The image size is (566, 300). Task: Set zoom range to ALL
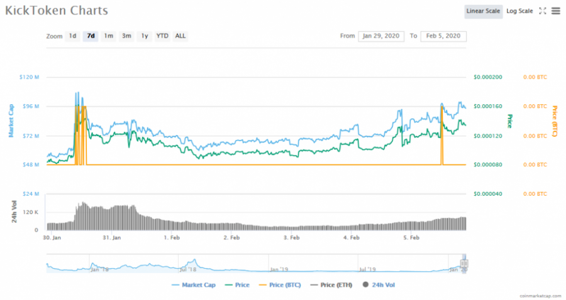pos(180,36)
